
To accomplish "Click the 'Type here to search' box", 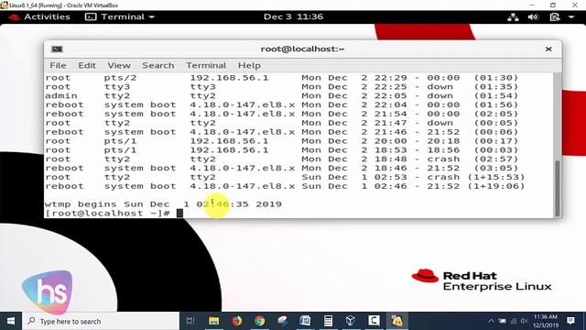I will [101, 321].
